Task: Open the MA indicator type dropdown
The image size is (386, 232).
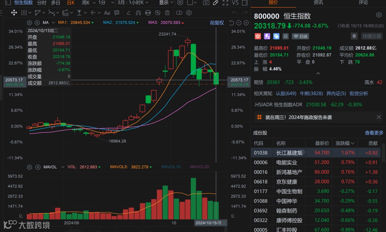Action: pos(53,23)
